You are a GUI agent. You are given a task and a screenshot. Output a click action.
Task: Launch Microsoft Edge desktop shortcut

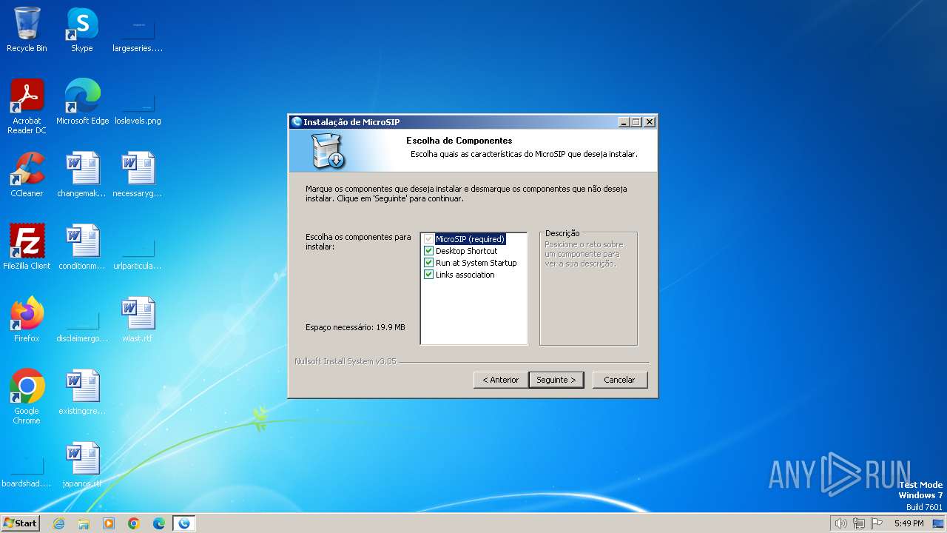[x=82, y=102]
